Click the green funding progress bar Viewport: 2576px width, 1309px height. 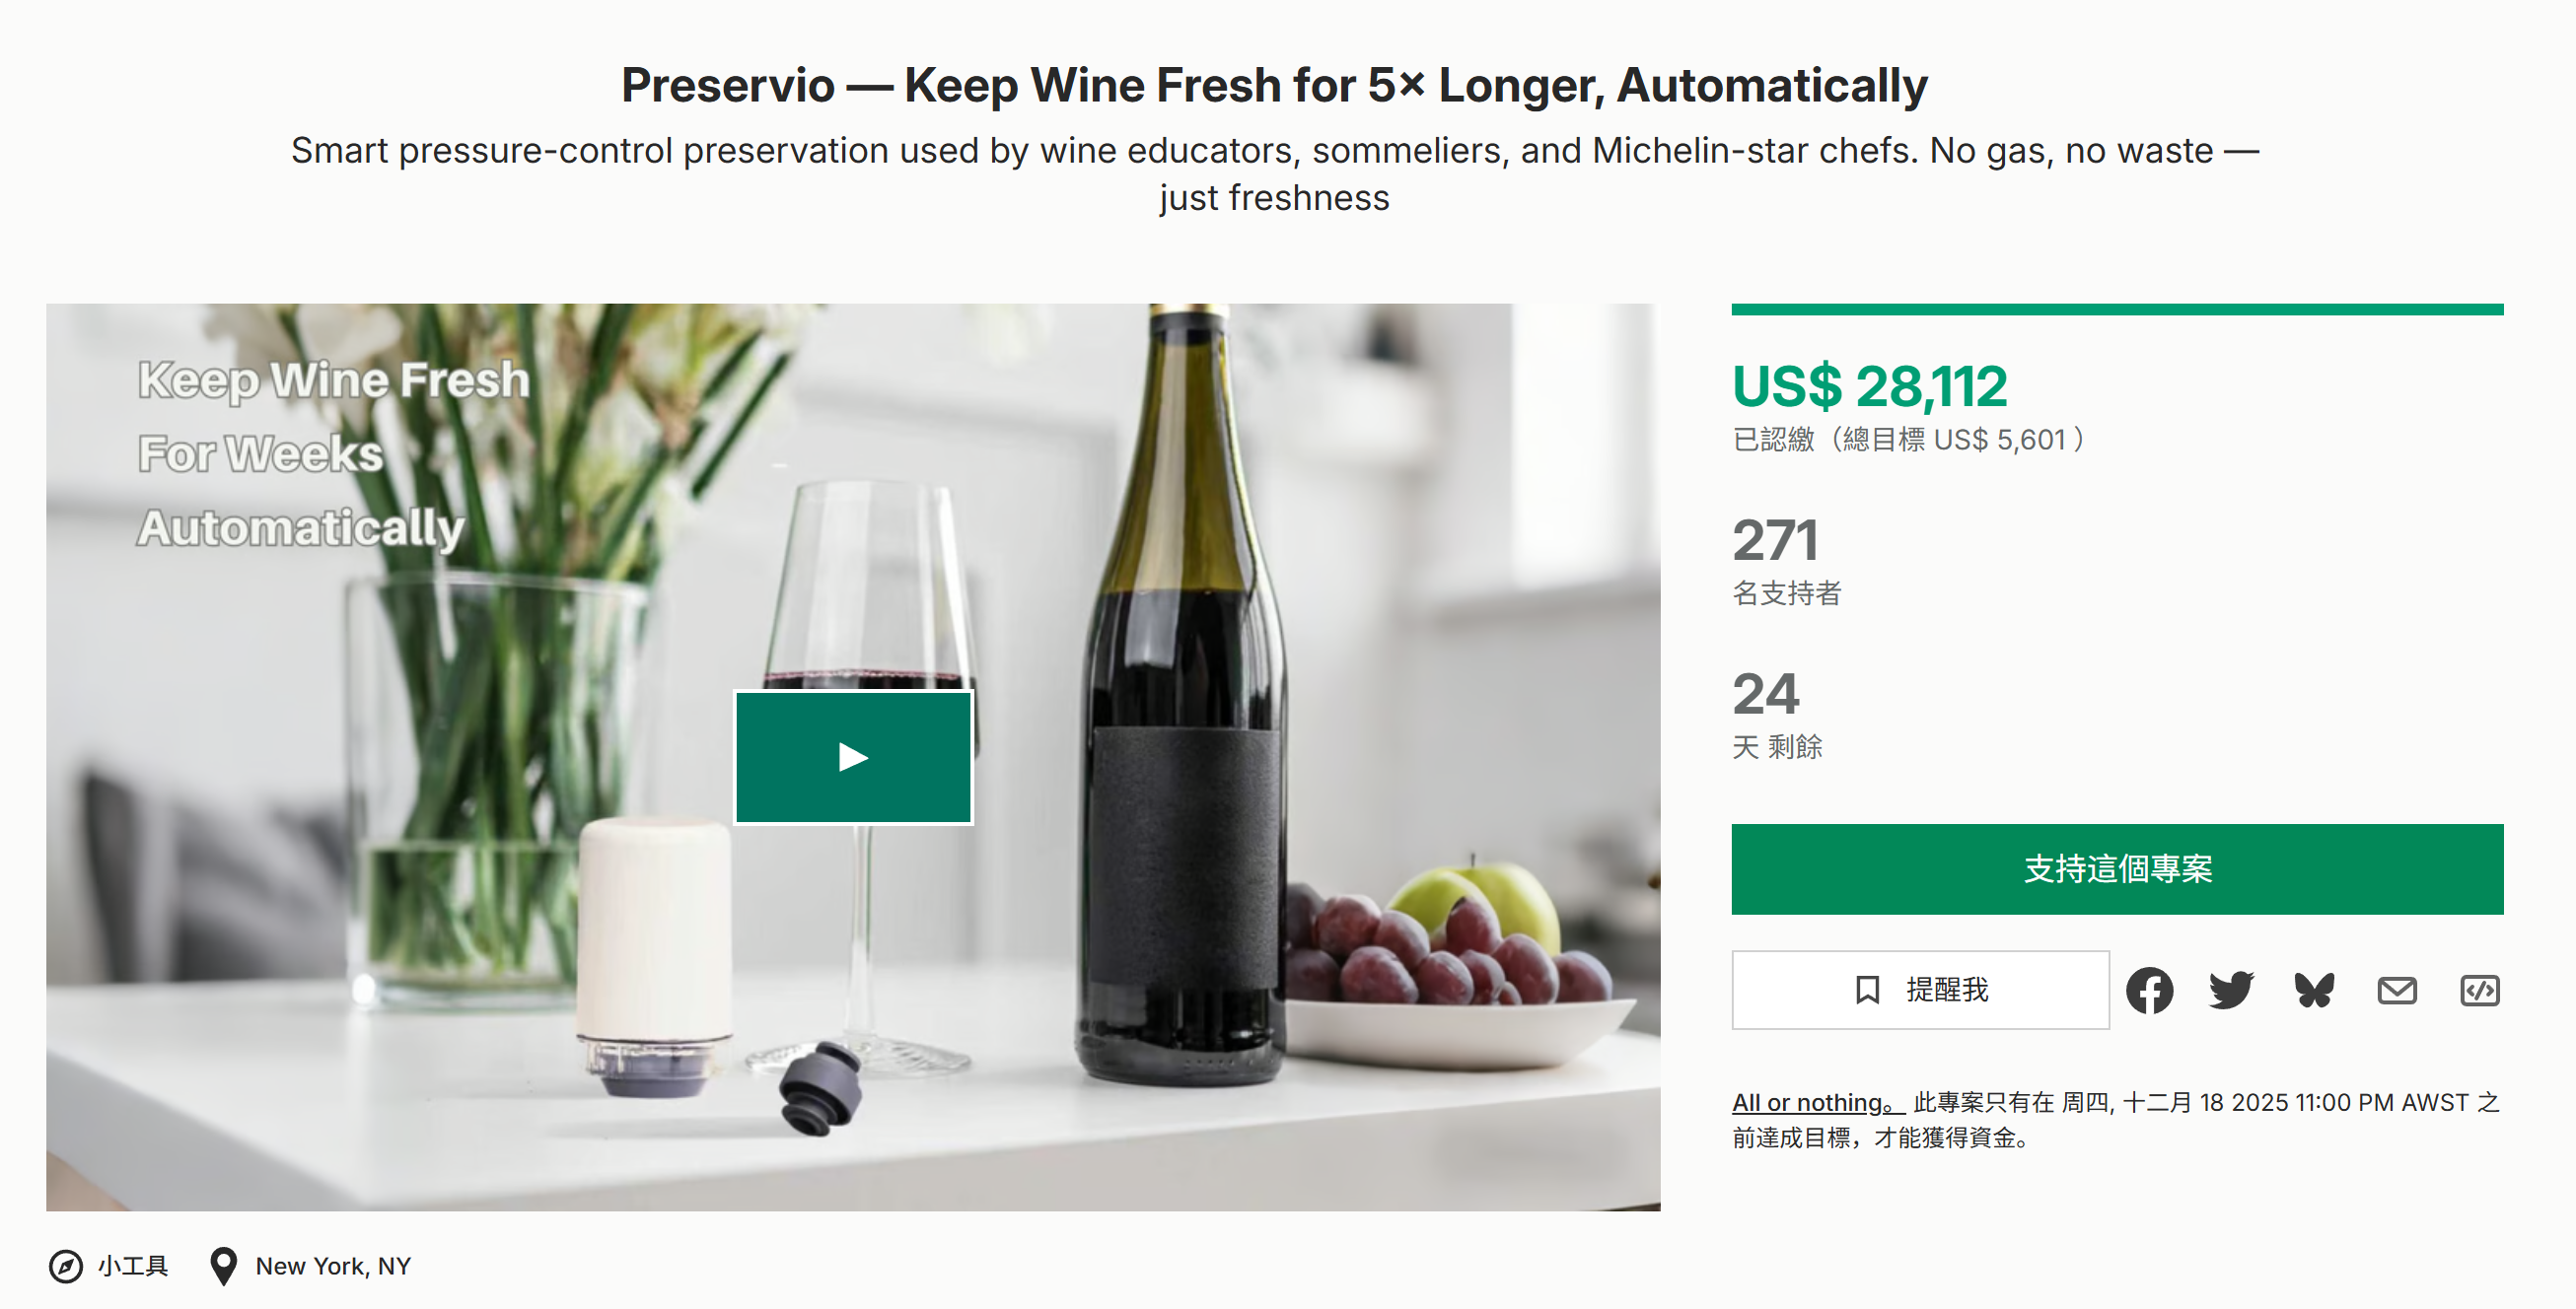click(x=2117, y=310)
